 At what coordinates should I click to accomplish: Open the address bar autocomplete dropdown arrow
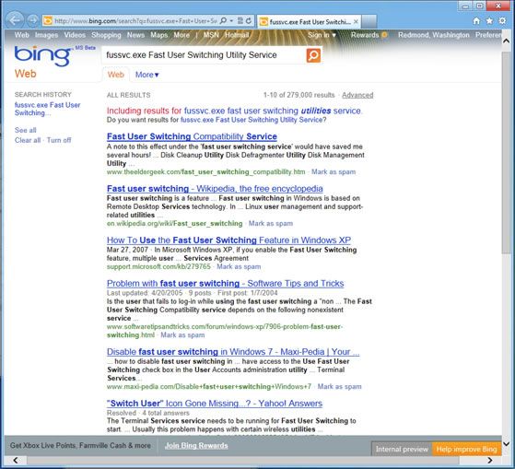click(231, 20)
